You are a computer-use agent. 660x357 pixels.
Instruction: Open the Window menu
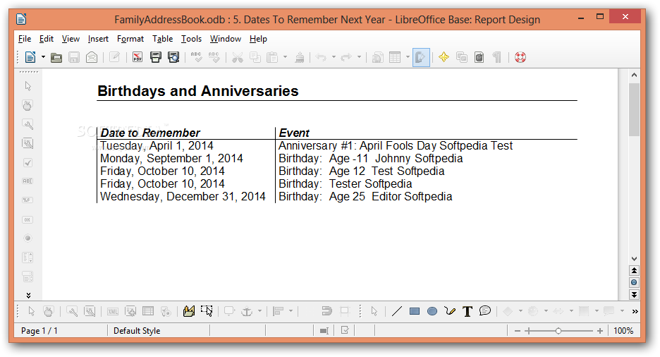[x=226, y=39]
